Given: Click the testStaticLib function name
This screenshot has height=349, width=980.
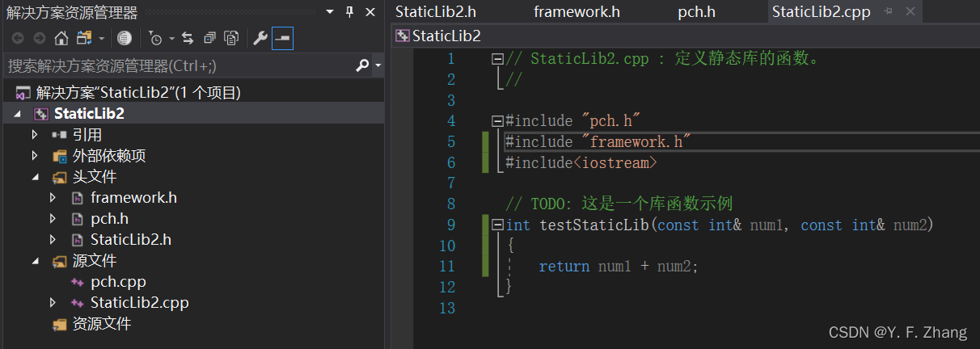Looking at the screenshot, I should click(x=594, y=225).
